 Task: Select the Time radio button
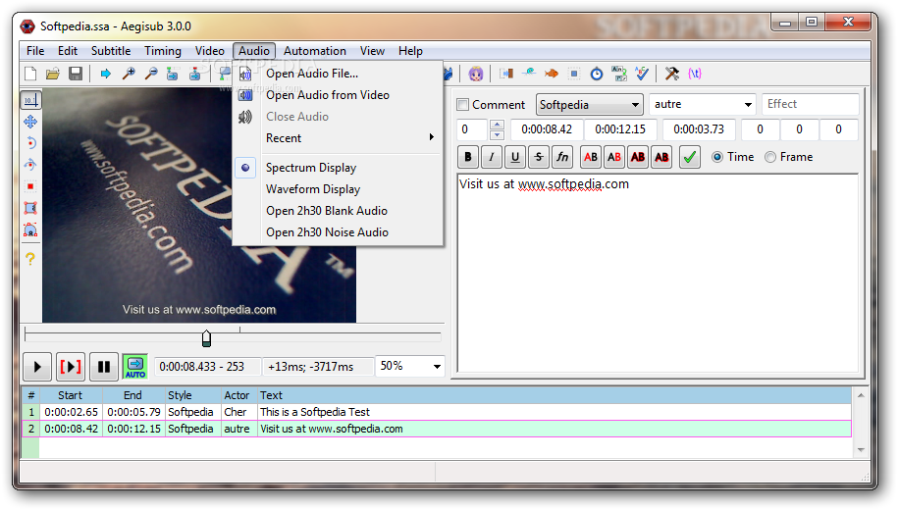(x=717, y=157)
